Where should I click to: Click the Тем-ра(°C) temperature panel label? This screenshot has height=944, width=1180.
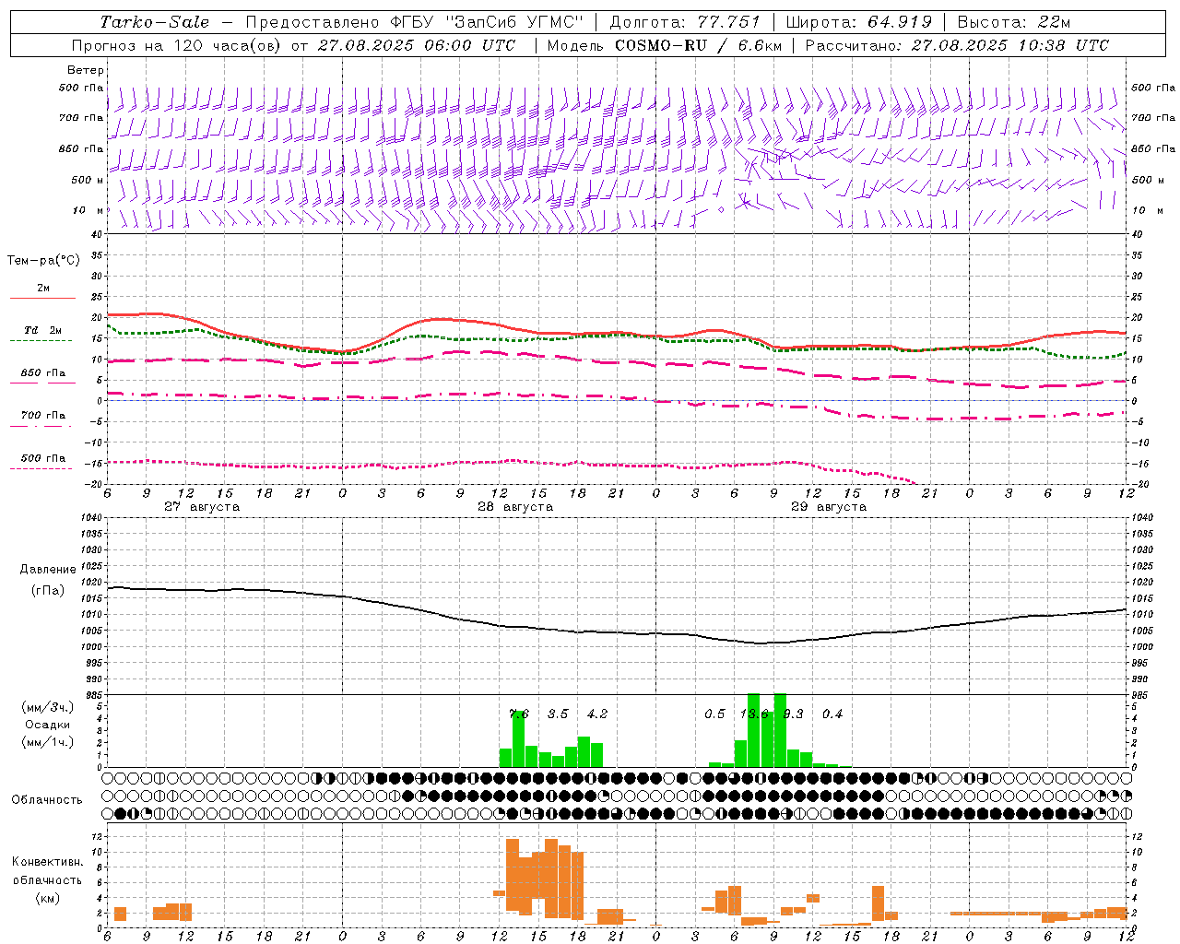43,261
